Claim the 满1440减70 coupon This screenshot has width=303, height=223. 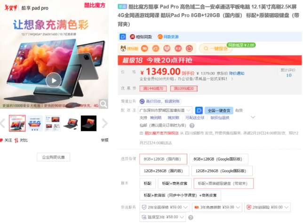tap(153, 88)
